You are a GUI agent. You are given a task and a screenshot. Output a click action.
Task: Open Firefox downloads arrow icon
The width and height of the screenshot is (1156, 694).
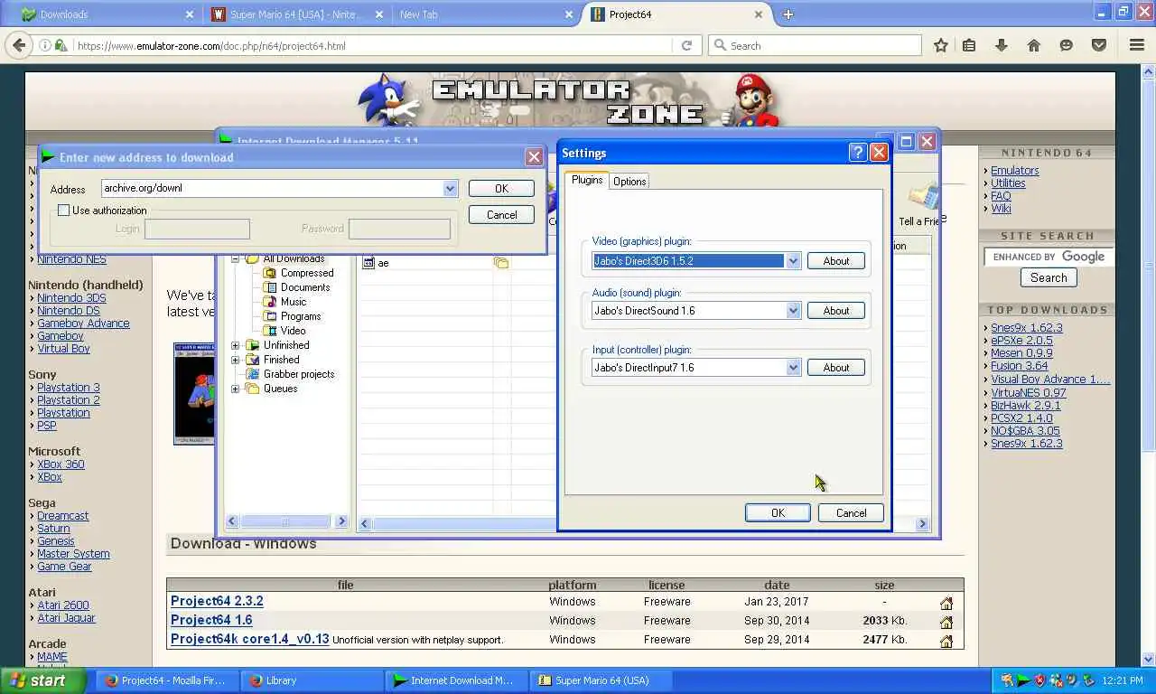pos(1001,45)
